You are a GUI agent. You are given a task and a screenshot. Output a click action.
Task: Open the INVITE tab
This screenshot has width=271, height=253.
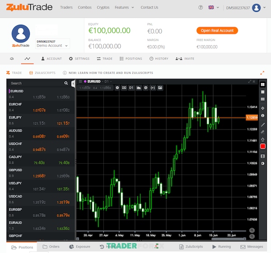tap(185, 59)
